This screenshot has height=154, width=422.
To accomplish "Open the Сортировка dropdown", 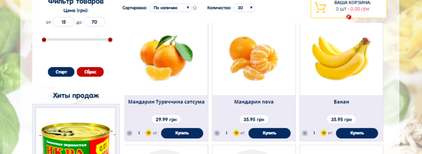I will (170, 8).
